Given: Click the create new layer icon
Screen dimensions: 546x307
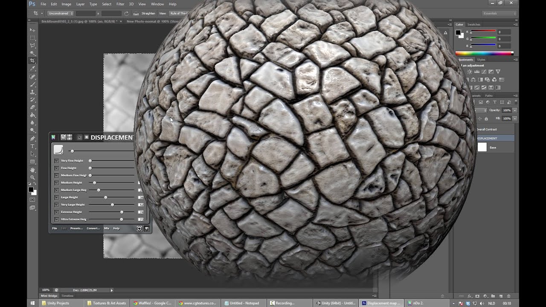Looking at the screenshot, I should (501, 296).
